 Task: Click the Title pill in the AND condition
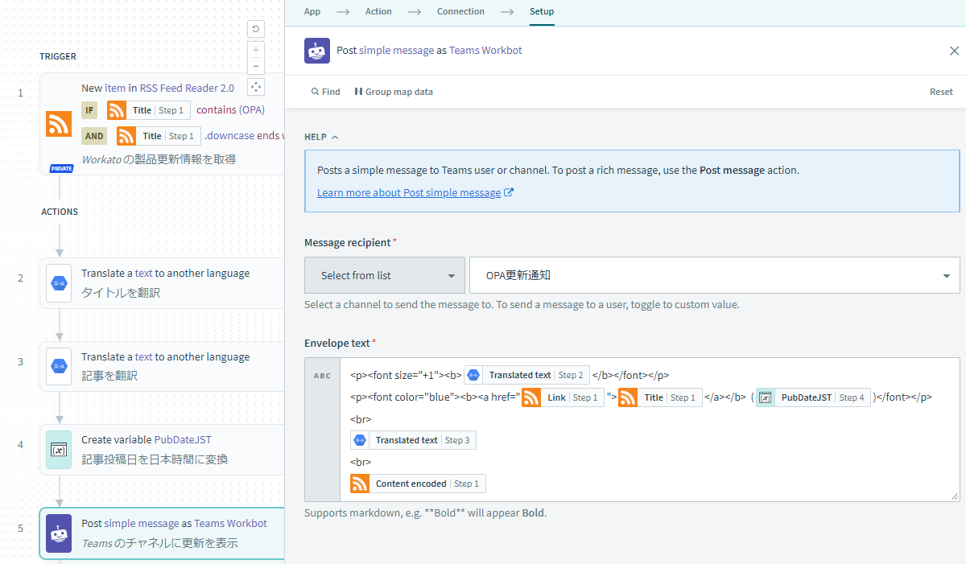click(159, 136)
